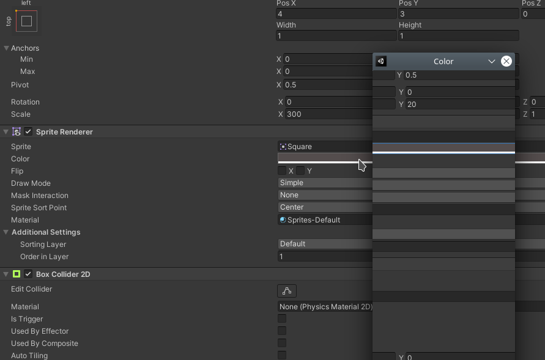Screen dimensions: 545x360
Task: Close the floating Color window
Action: (x=506, y=61)
